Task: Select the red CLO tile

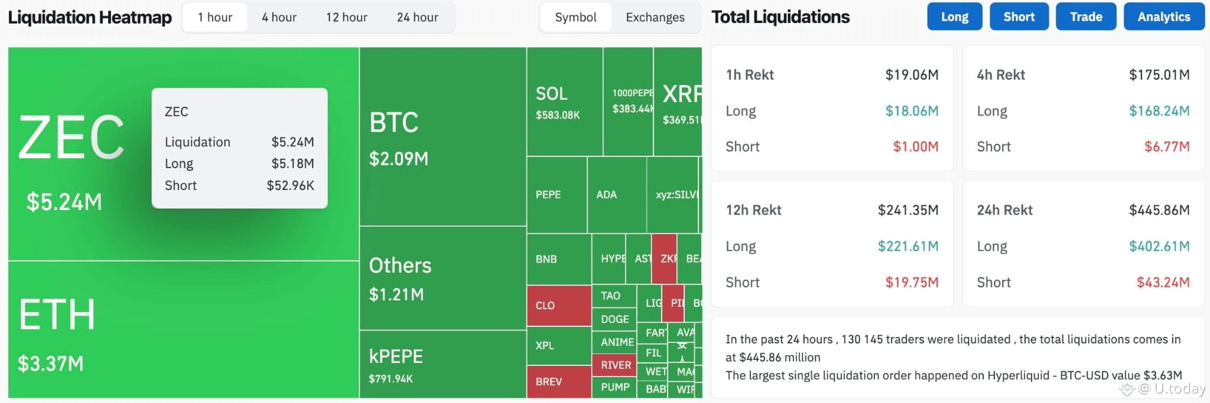Action: (x=558, y=306)
